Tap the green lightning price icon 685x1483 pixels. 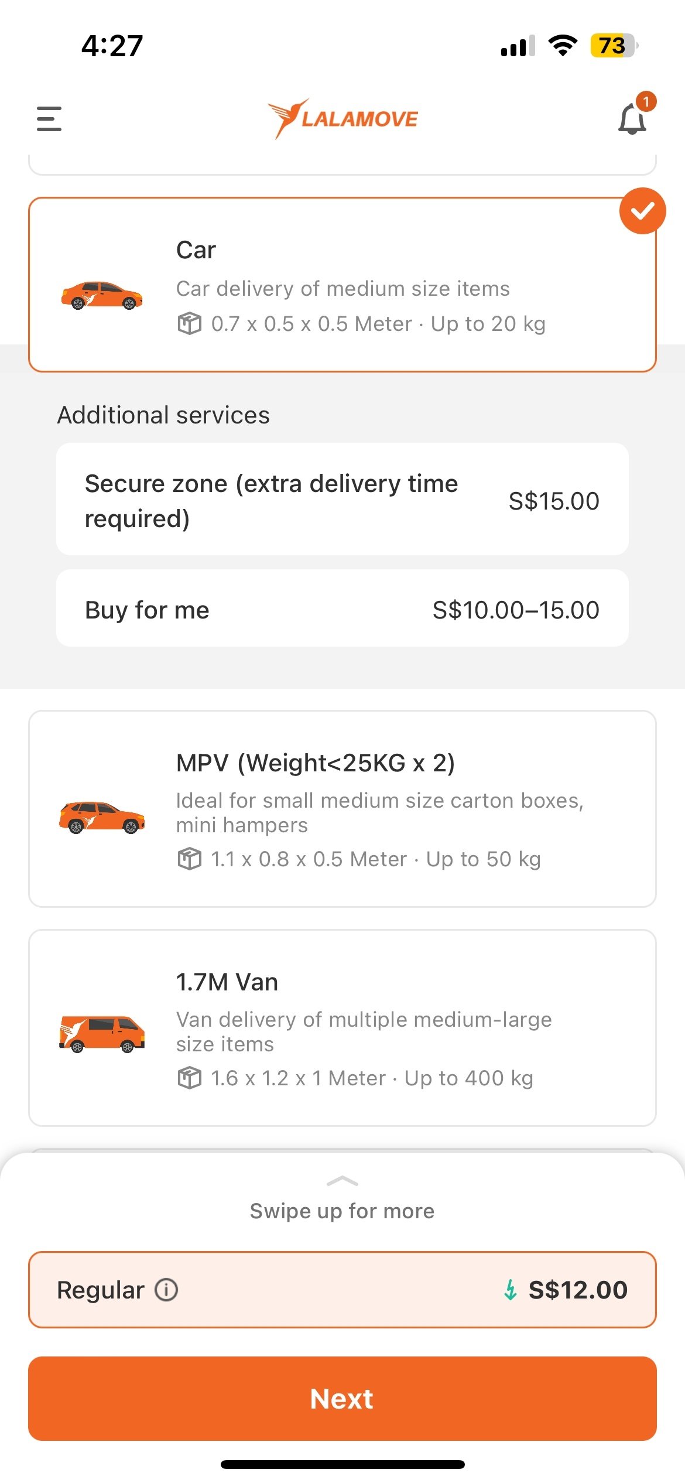pyautogui.click(x=511, y=1290)
